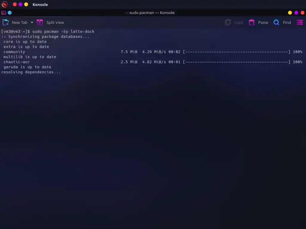This screenshot has width=306, height=229.
Task: Click the Konsole terminal icon in title bar
Action: pos(4,13)
